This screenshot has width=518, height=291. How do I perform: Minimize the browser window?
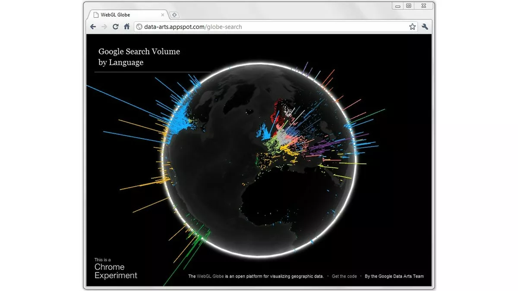pos(397,6)
